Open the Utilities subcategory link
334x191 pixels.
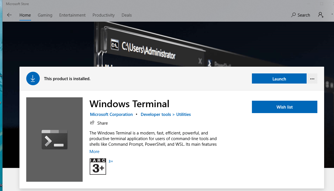click(184, 114)
